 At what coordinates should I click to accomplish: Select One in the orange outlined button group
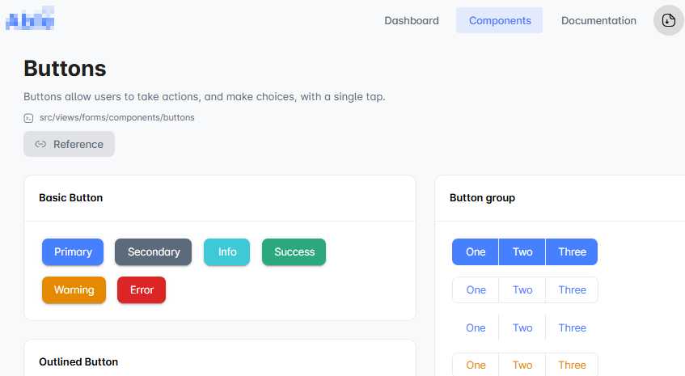476,365
